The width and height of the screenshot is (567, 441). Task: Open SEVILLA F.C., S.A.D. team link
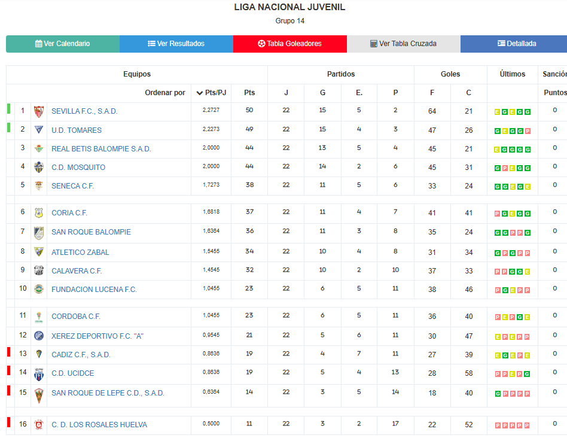coord(84,111)
